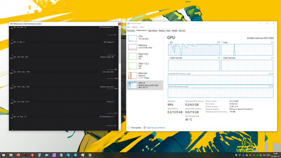
Task: Click the Afterburner scrollbar up arrow
Action: point(120,27)
